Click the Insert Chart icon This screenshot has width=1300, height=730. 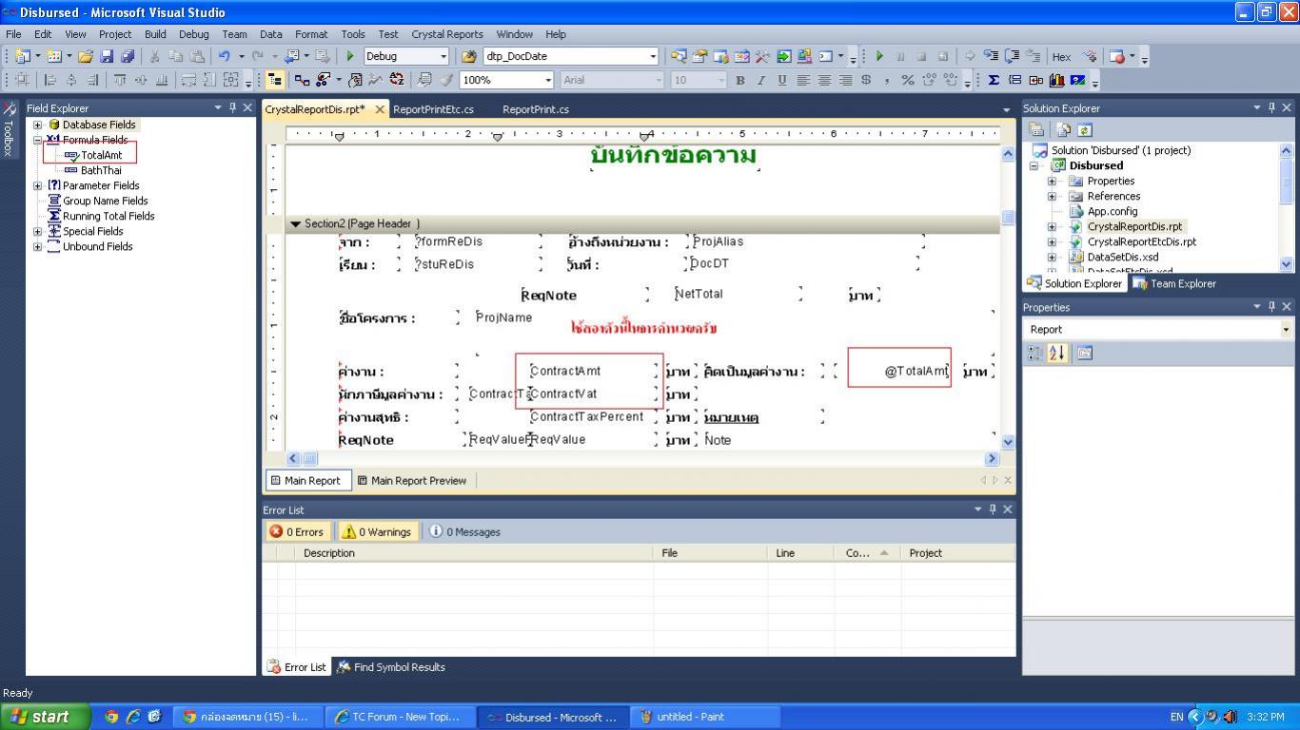pos(1056,80)
